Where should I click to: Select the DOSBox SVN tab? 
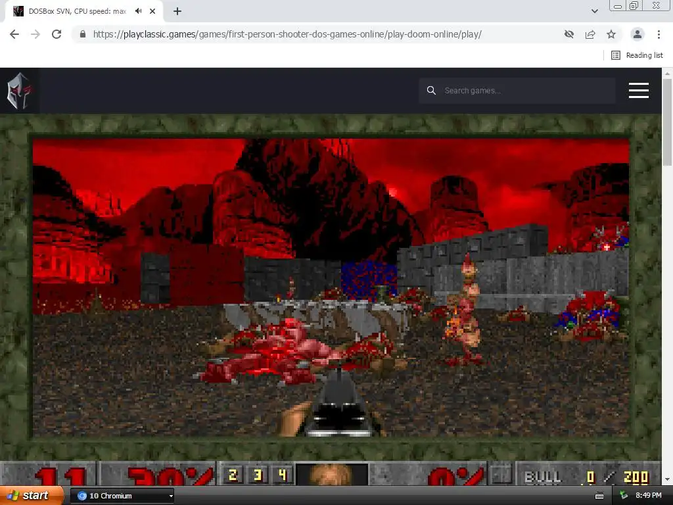[84, 12]
